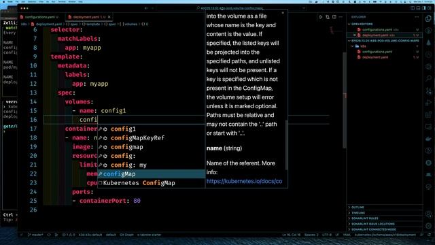
Task: Open Explorer views More Actions
Action: (417, 17)
